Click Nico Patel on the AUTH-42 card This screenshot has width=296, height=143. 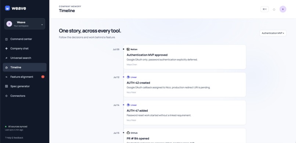pos(131,92)
